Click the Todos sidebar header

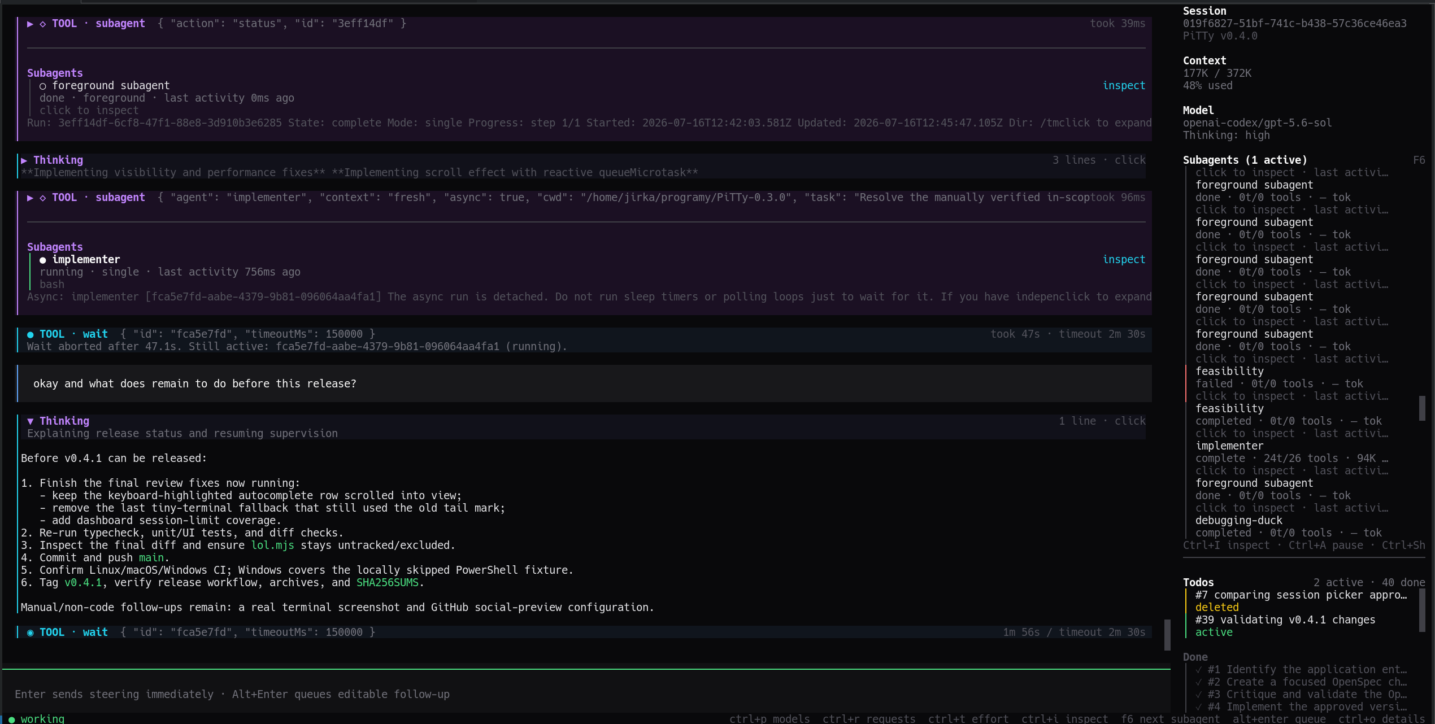pos(1198,583)
